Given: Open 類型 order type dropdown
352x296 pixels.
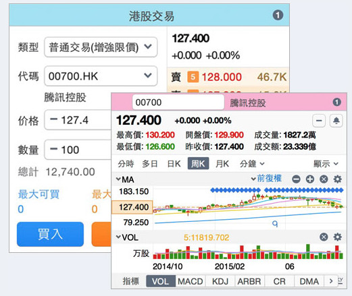Looking at the screenshot, I should pyautogui.click(x=101, y=47).
